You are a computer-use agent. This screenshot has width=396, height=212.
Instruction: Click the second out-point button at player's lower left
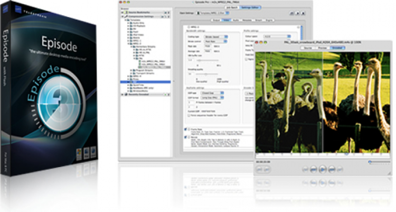[267, 169]
